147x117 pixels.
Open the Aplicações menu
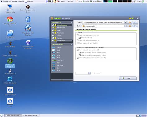pyautogui.click(x=7, y=2)
